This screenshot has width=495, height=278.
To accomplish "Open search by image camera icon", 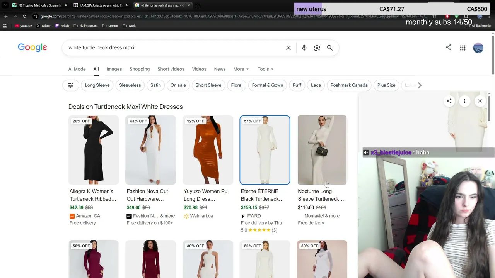I will pos(317,48).
